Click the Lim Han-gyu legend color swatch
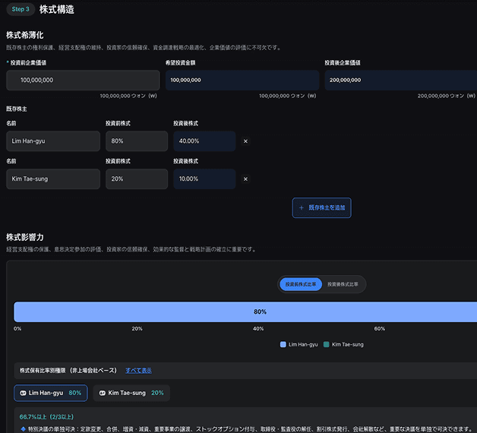Screen dimensions: 477x433 283,344
